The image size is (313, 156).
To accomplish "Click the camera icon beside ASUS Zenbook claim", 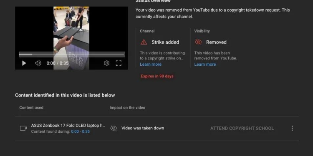I will 23,129.
